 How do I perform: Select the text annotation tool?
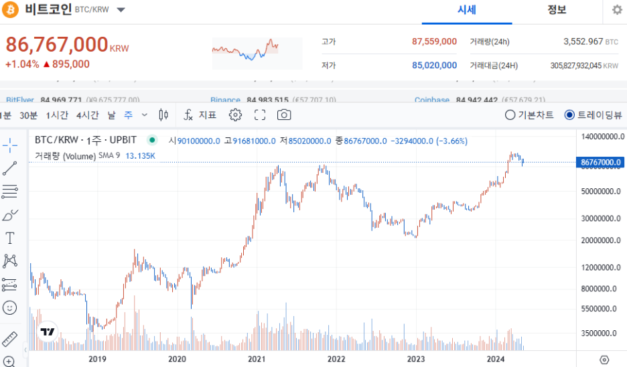pyautogui.click(x=9, y=238)
